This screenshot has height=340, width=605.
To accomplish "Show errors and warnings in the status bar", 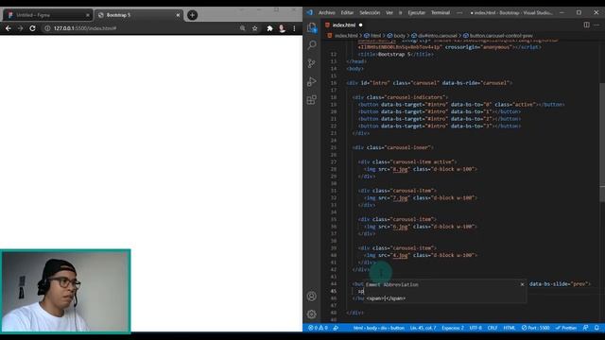I will [x=318, y=328].
